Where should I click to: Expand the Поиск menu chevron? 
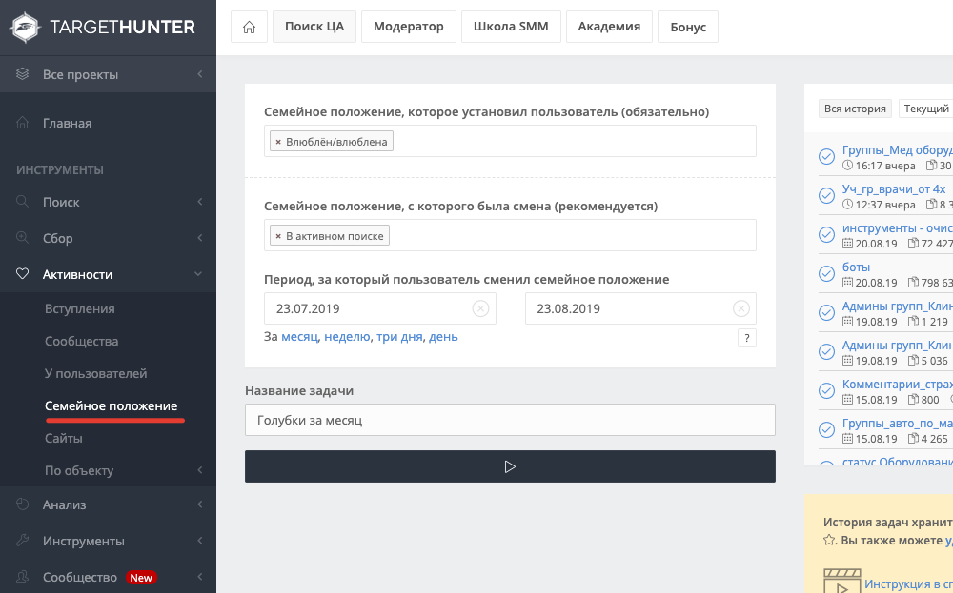[200, 202]
